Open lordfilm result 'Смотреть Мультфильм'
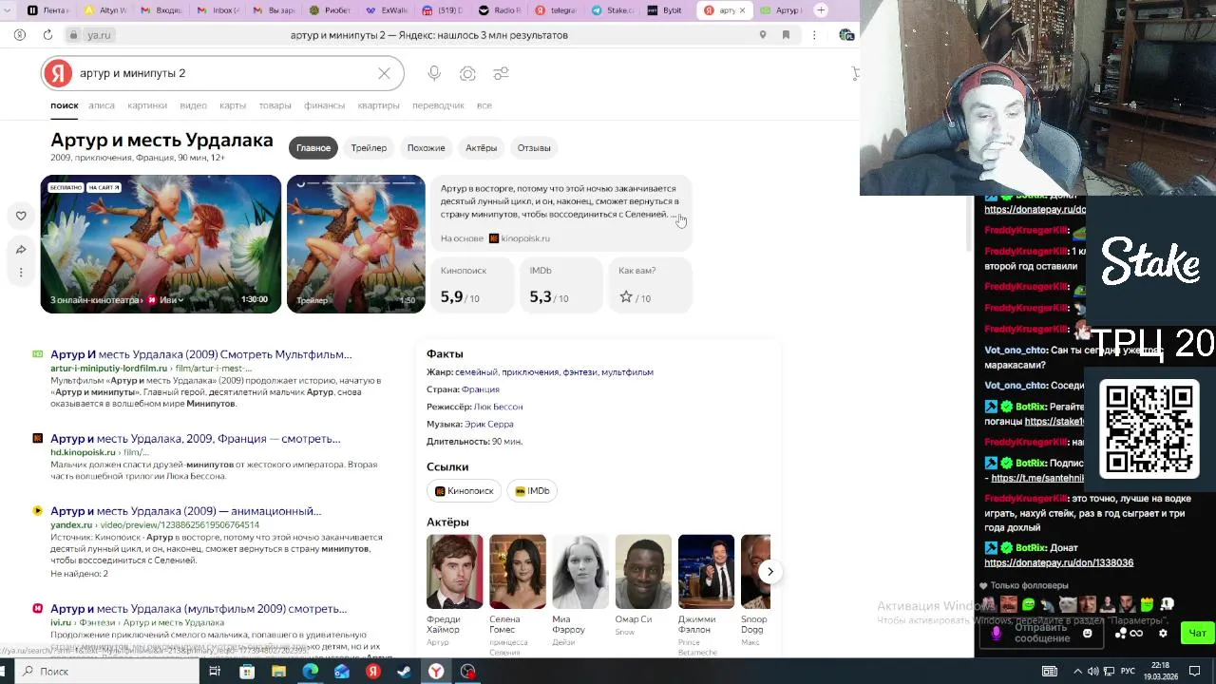 (201, 354)
